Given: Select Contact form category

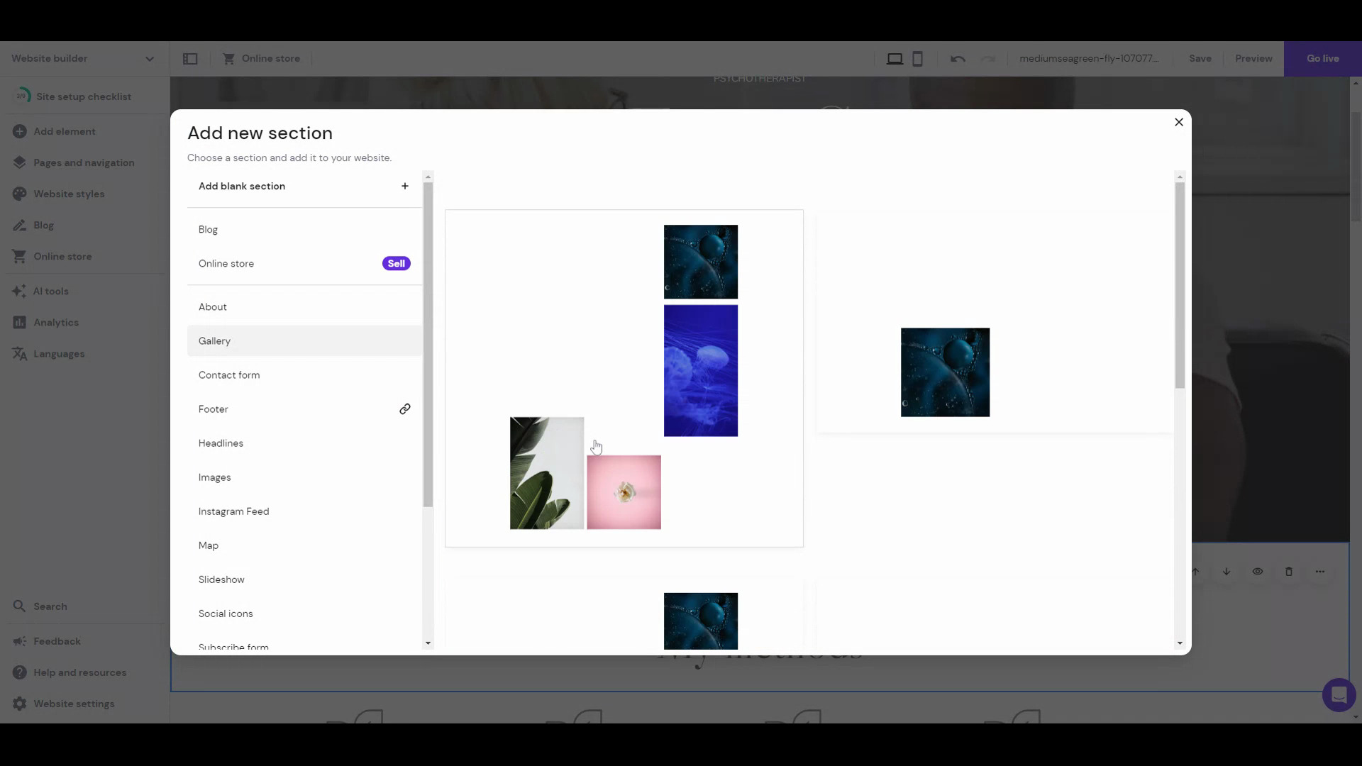Looking at the screenshot, I should pos(229,375).
